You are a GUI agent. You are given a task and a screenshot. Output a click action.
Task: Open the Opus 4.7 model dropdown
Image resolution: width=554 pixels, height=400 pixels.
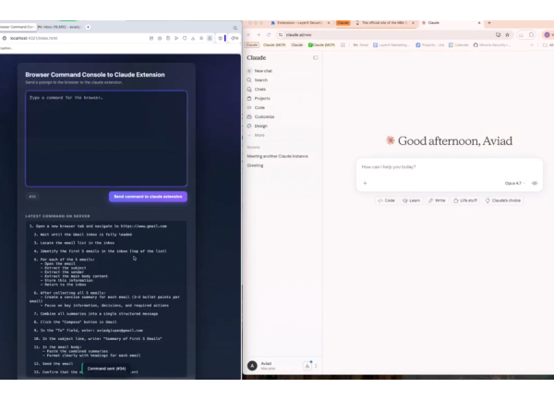tap(515, 183)
